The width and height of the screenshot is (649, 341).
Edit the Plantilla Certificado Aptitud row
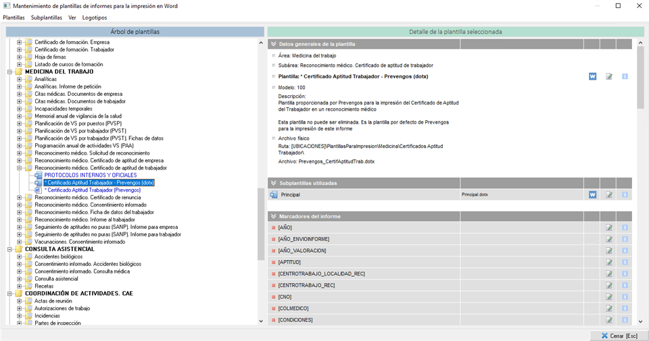[x=609, y=76]
